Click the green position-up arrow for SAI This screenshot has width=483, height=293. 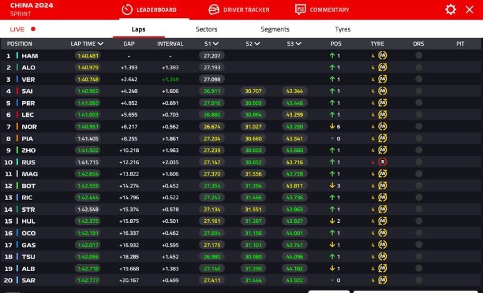pyautogui.click(x=332, y=91)
